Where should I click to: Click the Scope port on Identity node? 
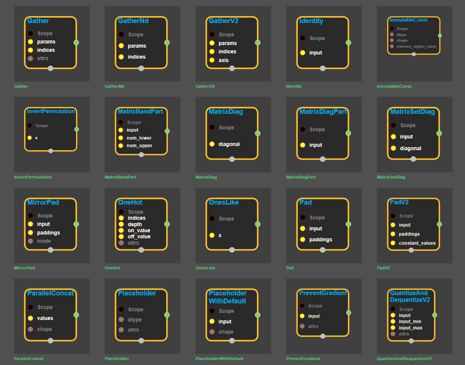303,38
